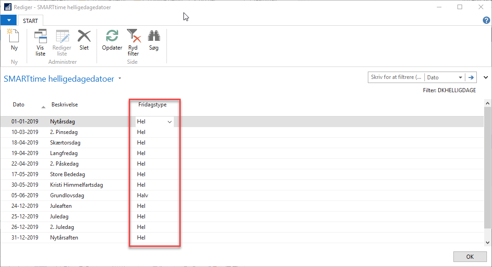The image size is (492, 267).
Task: Click the Dynamics NAV app icon in title bar
Action: click(x=7, y=7)
